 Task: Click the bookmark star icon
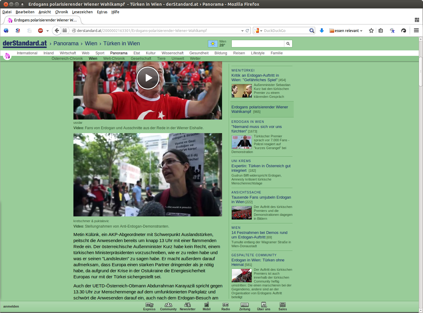pos(371,30)
